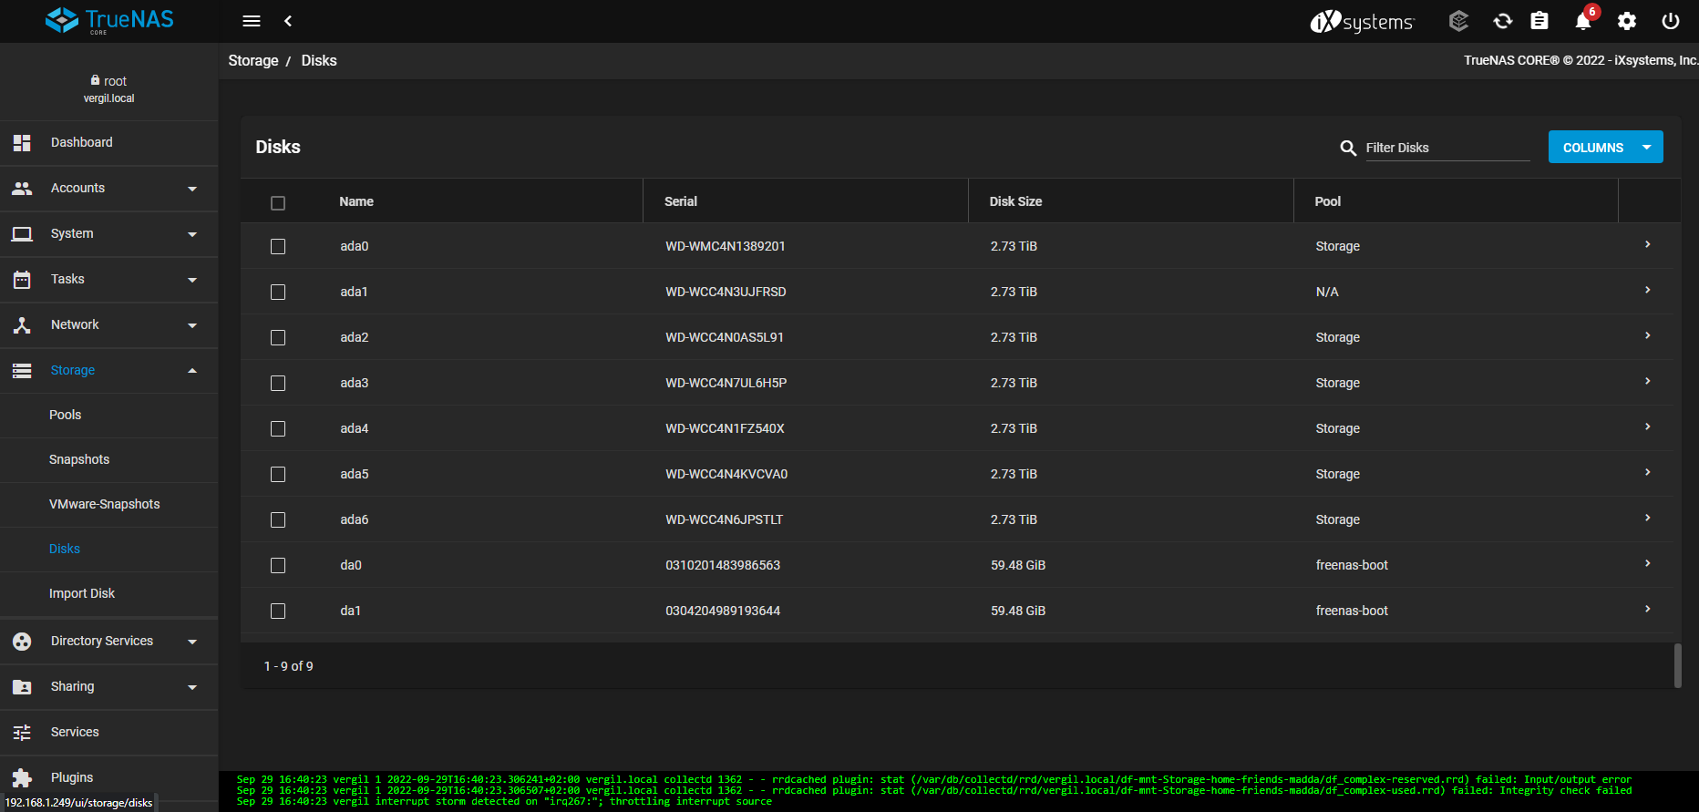Open the COLUMNS dropdown
Viewport: 1699px width, 812px height.
(1605, 147)
